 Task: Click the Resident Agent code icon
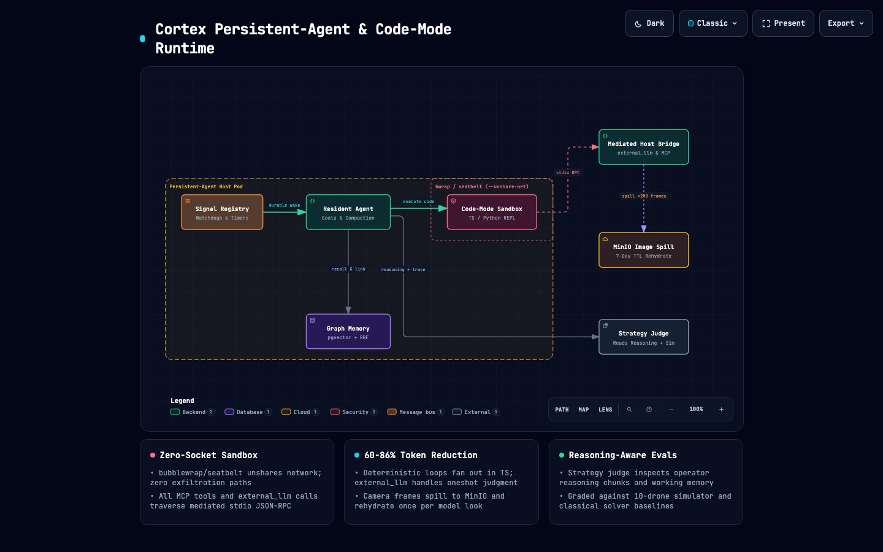point(312,201)
